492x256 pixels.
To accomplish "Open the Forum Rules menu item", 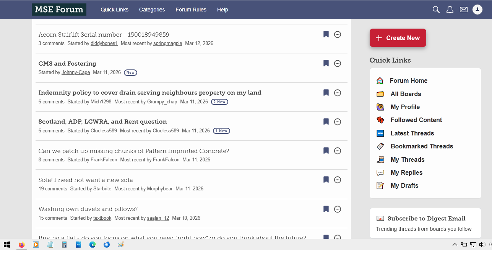I will pos(191,10).
